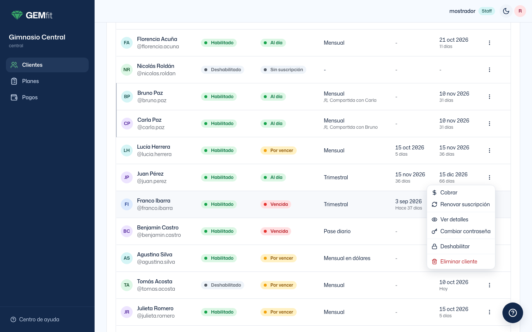532x332 pixels.
Task: Select Cambiar contraseña menu option
Action: (x=461, y=231)
